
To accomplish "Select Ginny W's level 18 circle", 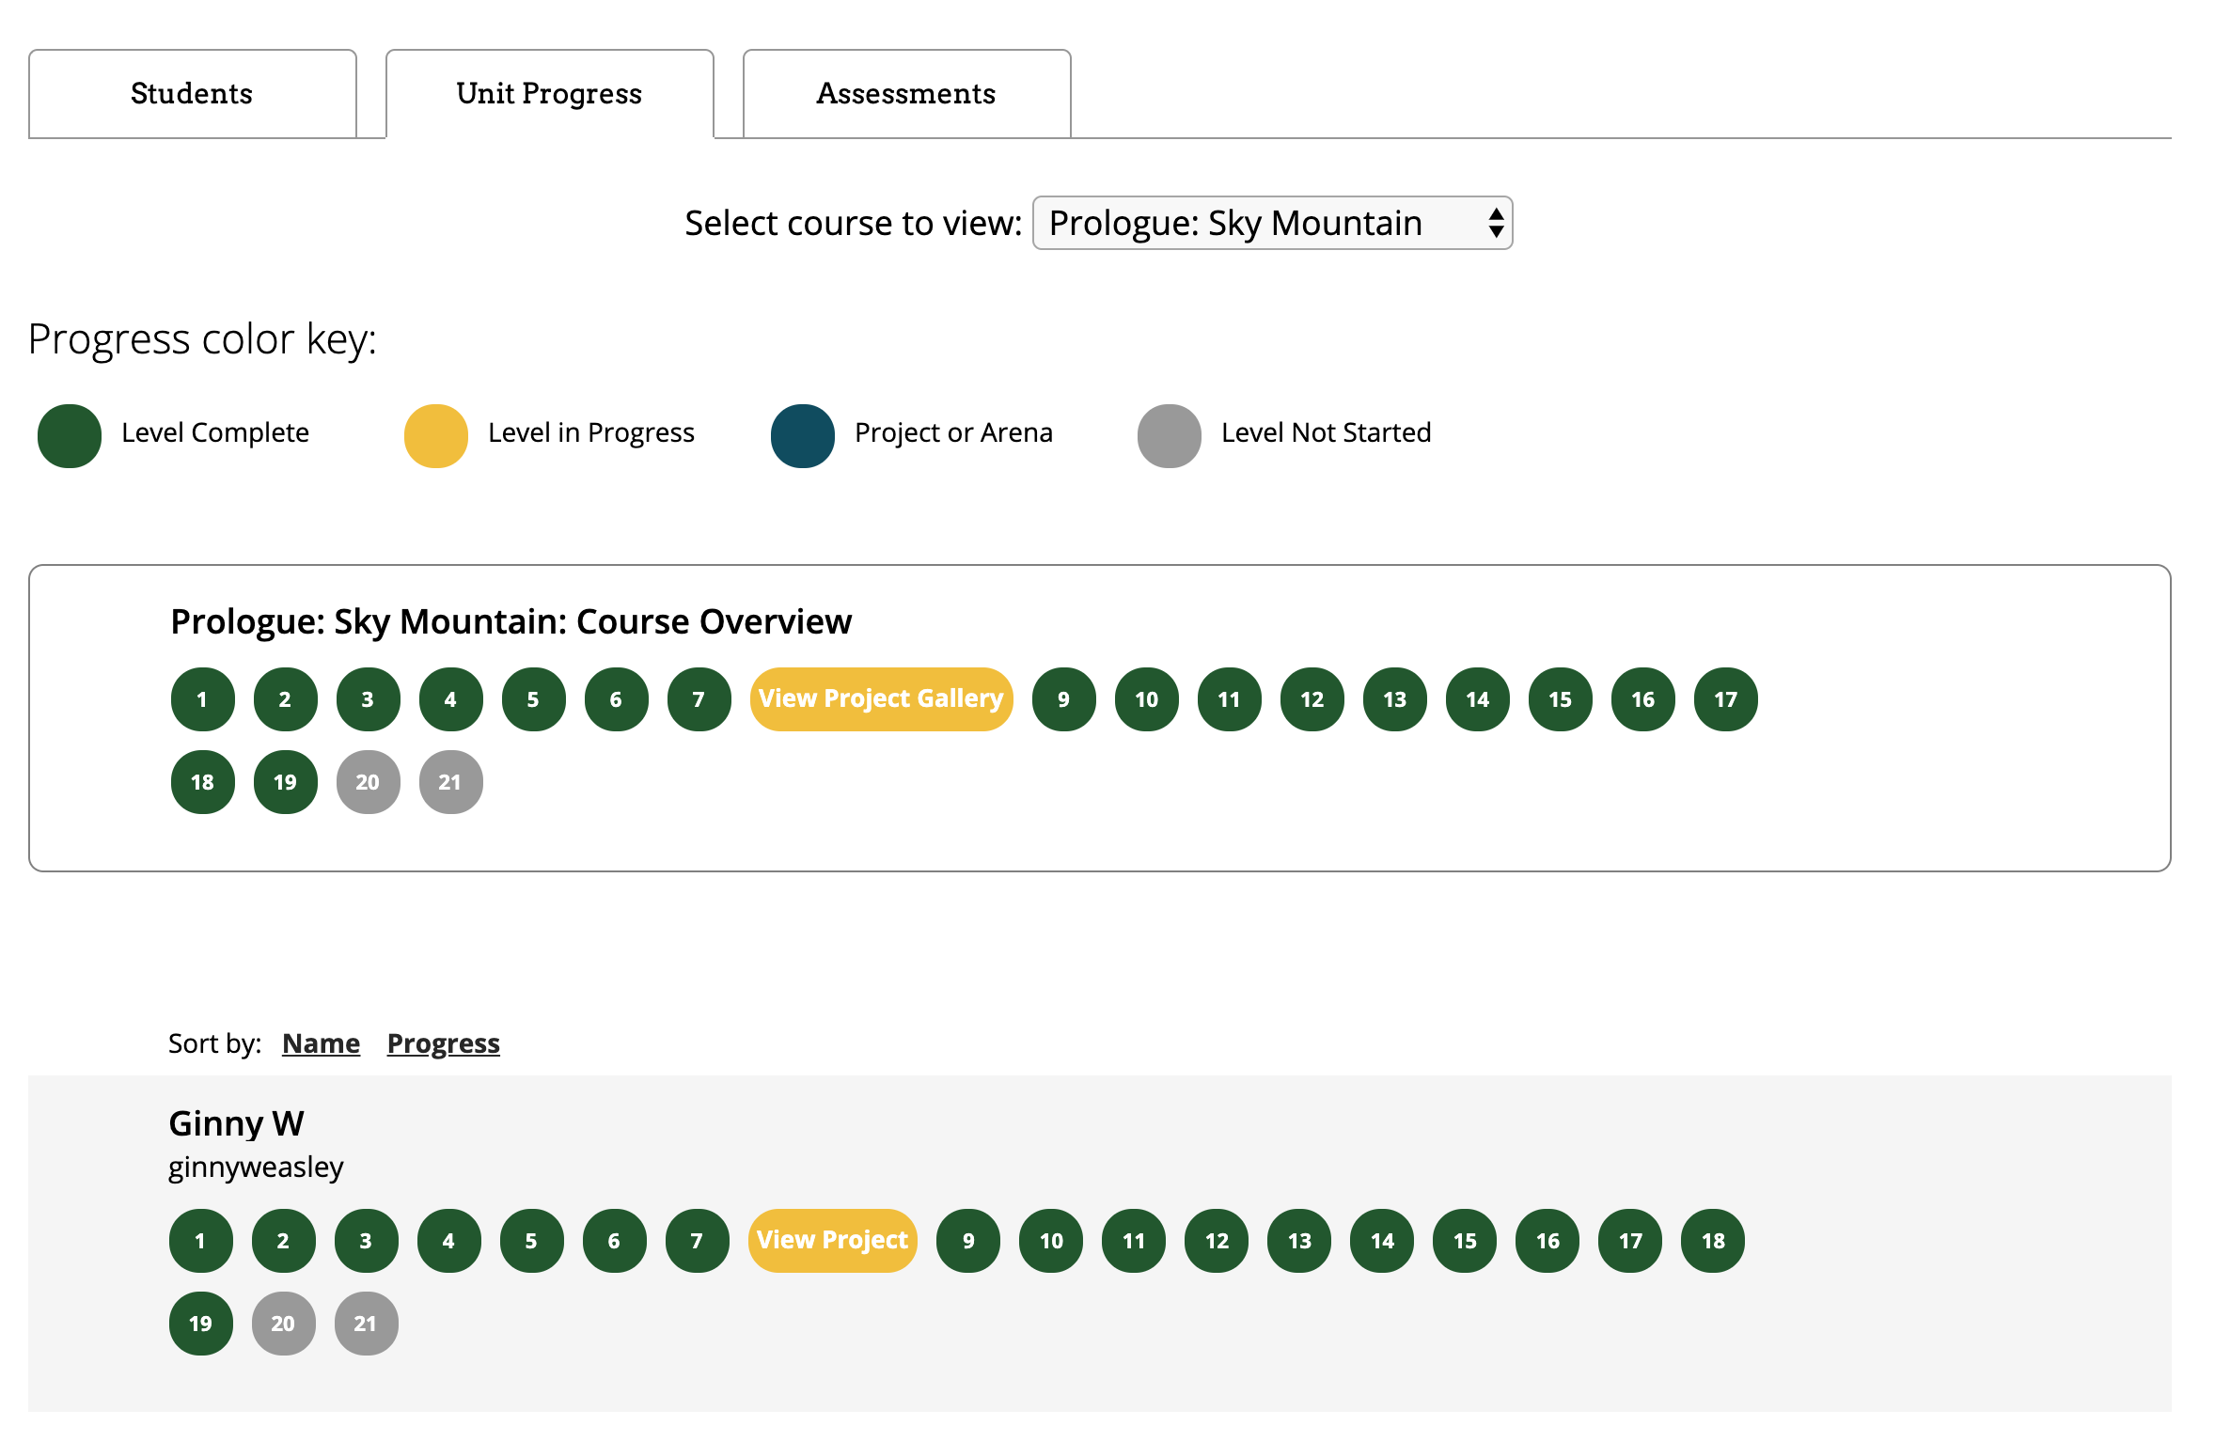I will pos(1712,1241).
